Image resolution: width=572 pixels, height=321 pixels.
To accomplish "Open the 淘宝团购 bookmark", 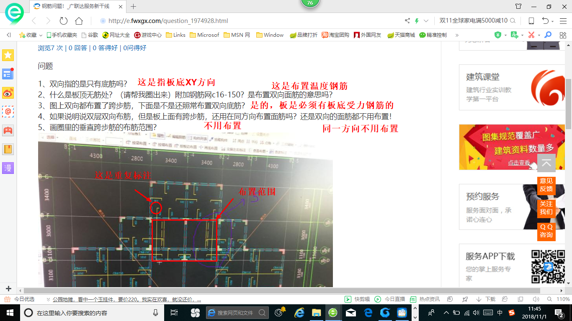I will (x=335, y=35).
